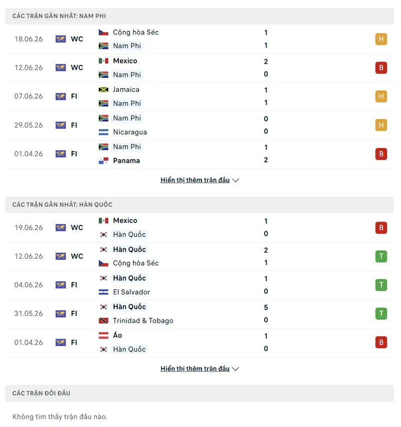Select the Trinidad & Tobago team name
The width and height of the screenshot is (401, 427).
pyautogui.click(x=143, y=321)
